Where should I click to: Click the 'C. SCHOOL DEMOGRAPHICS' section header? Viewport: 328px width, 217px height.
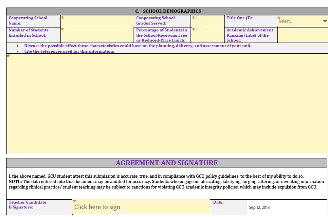168,11
